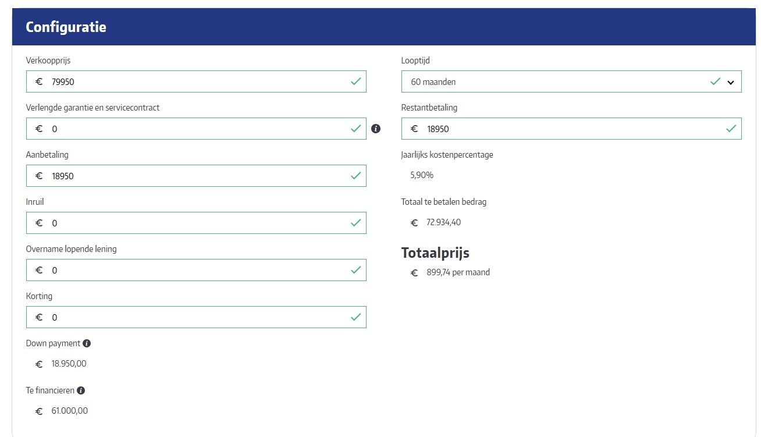The image size is (761, 437).
Task: Click green checkmark in Korting field
Action: [355, 317]
